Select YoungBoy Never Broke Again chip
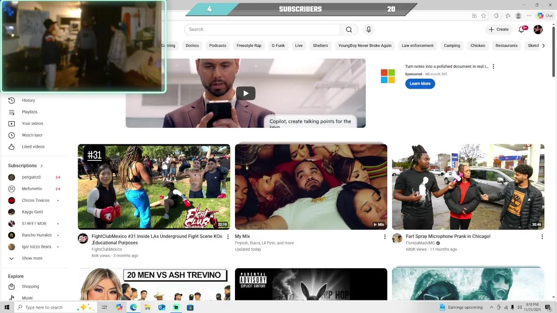The height and width of the screenshot is (313, 557). coord(365,46)
